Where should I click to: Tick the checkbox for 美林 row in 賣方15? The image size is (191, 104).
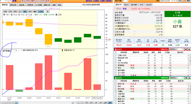[x=116, y=86]
